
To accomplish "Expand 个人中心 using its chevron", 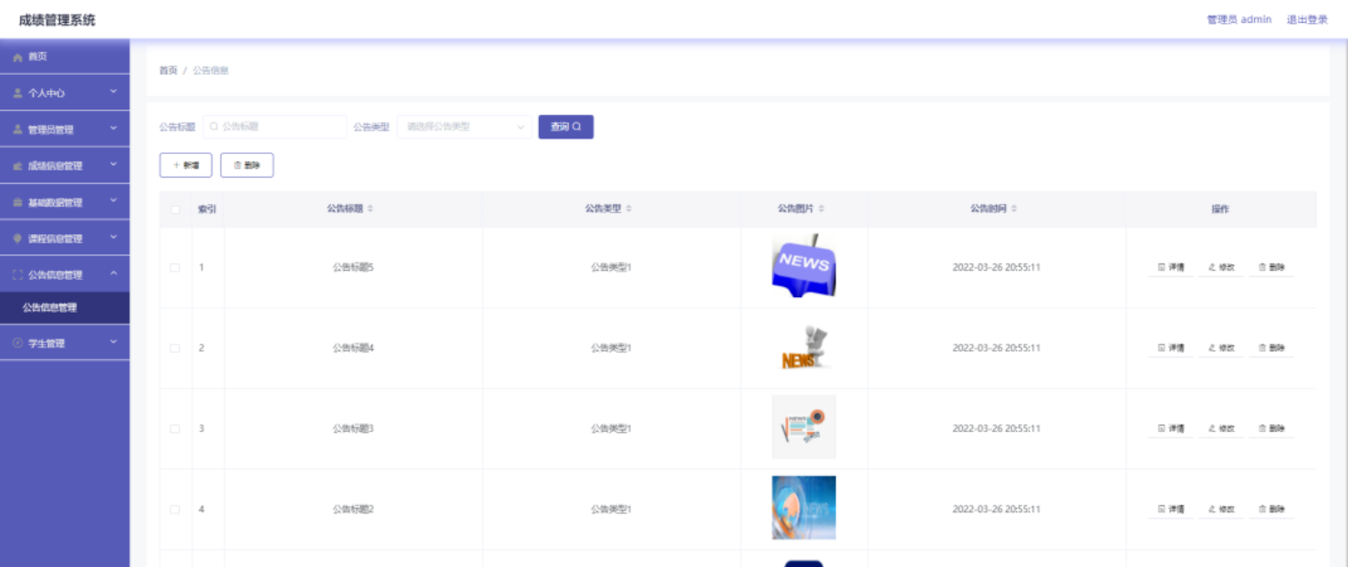I will tap(114, 92).
